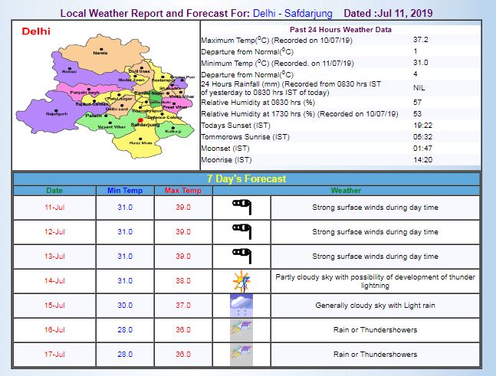Click the thundershower icon for 17-Jul
Viewport: 496px width, 376px height.
(x=242, y=354)
